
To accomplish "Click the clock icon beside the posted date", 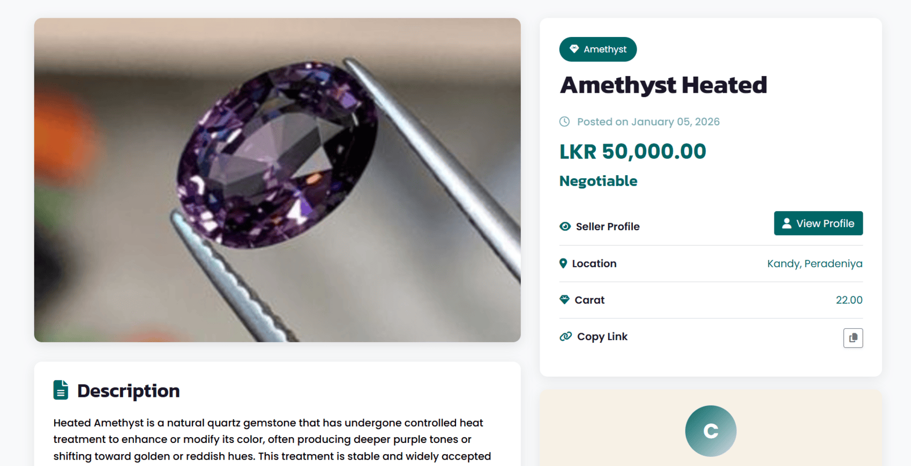I will point(564,122).
